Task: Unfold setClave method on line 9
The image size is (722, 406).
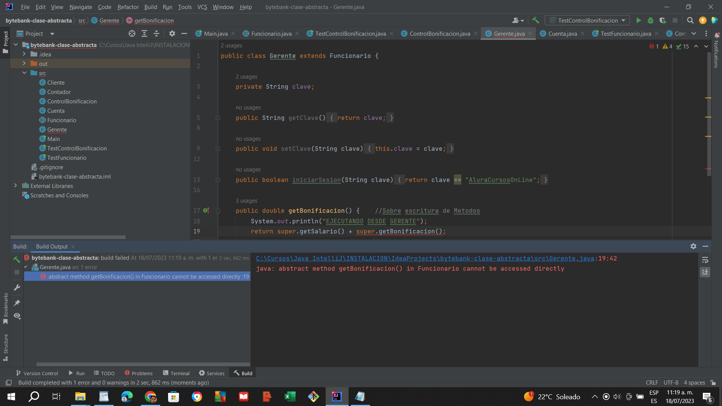Action: [218, 148]
